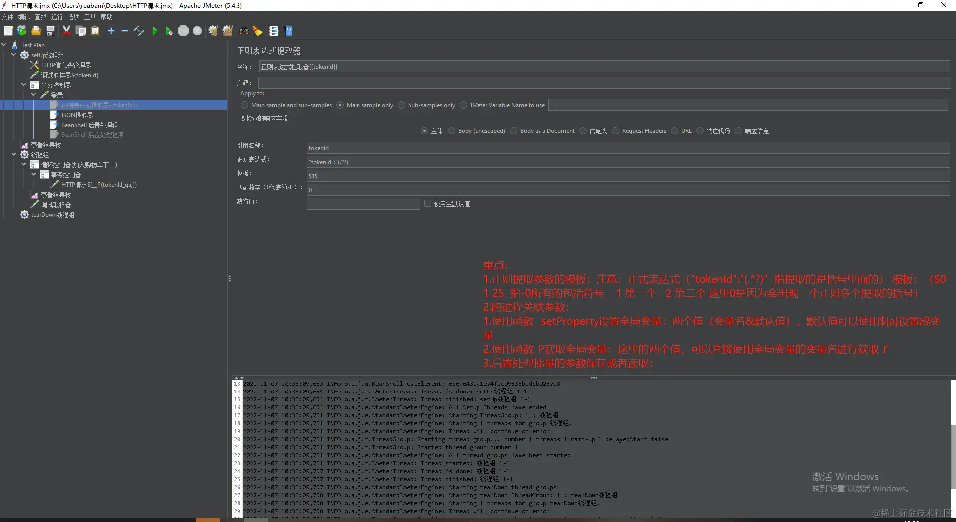Click the 匹配数字 match number field
Image resolution: width=956 pixels, height=522 pixels.
pos(628,190)
